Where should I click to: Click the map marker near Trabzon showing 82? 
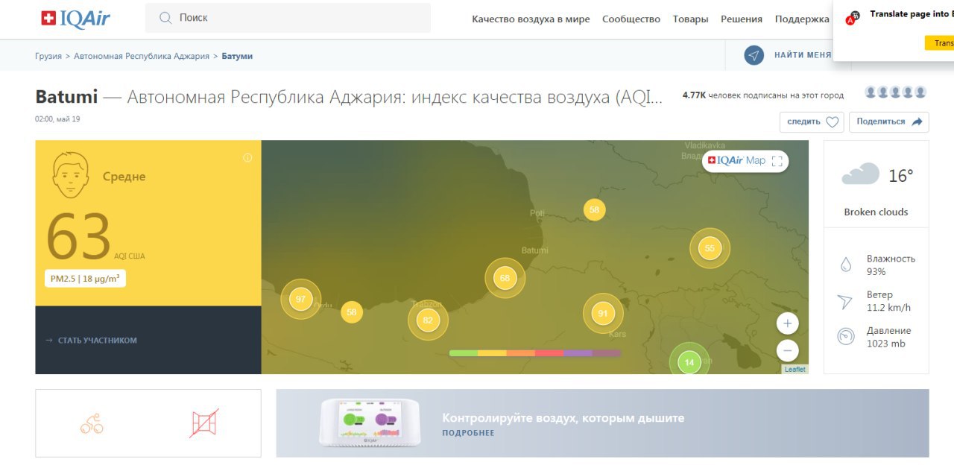428,320
